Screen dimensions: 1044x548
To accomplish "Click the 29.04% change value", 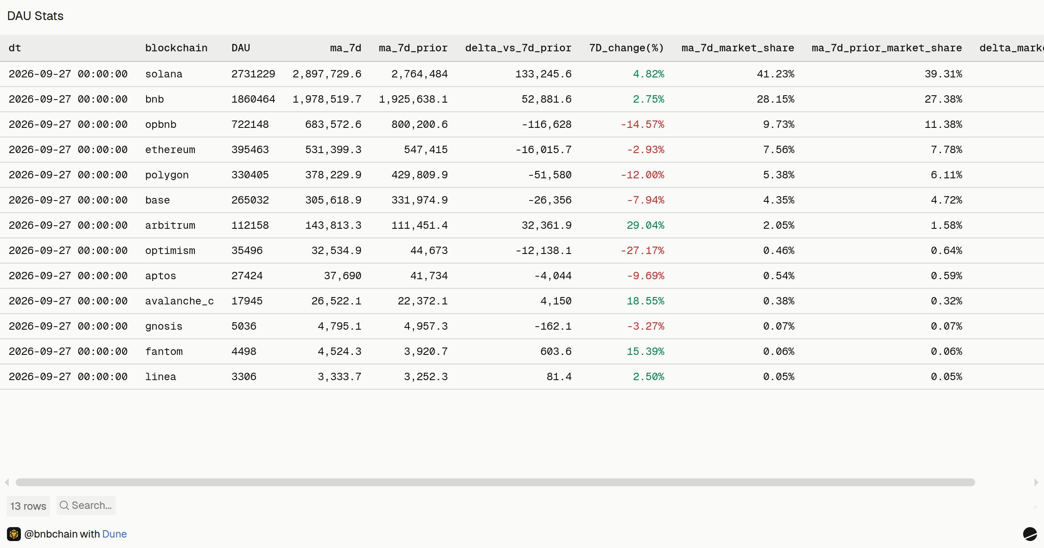I will click(645, 225).
